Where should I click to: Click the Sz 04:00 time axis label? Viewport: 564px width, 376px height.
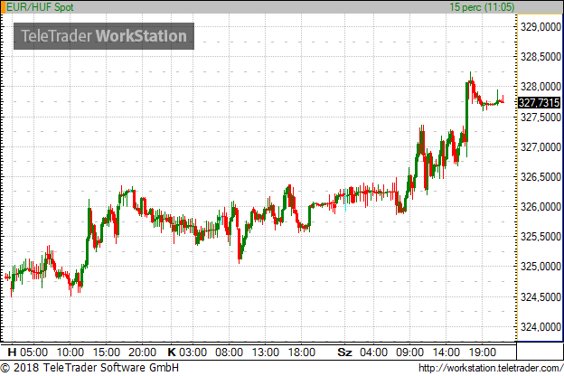click(362, 352)
